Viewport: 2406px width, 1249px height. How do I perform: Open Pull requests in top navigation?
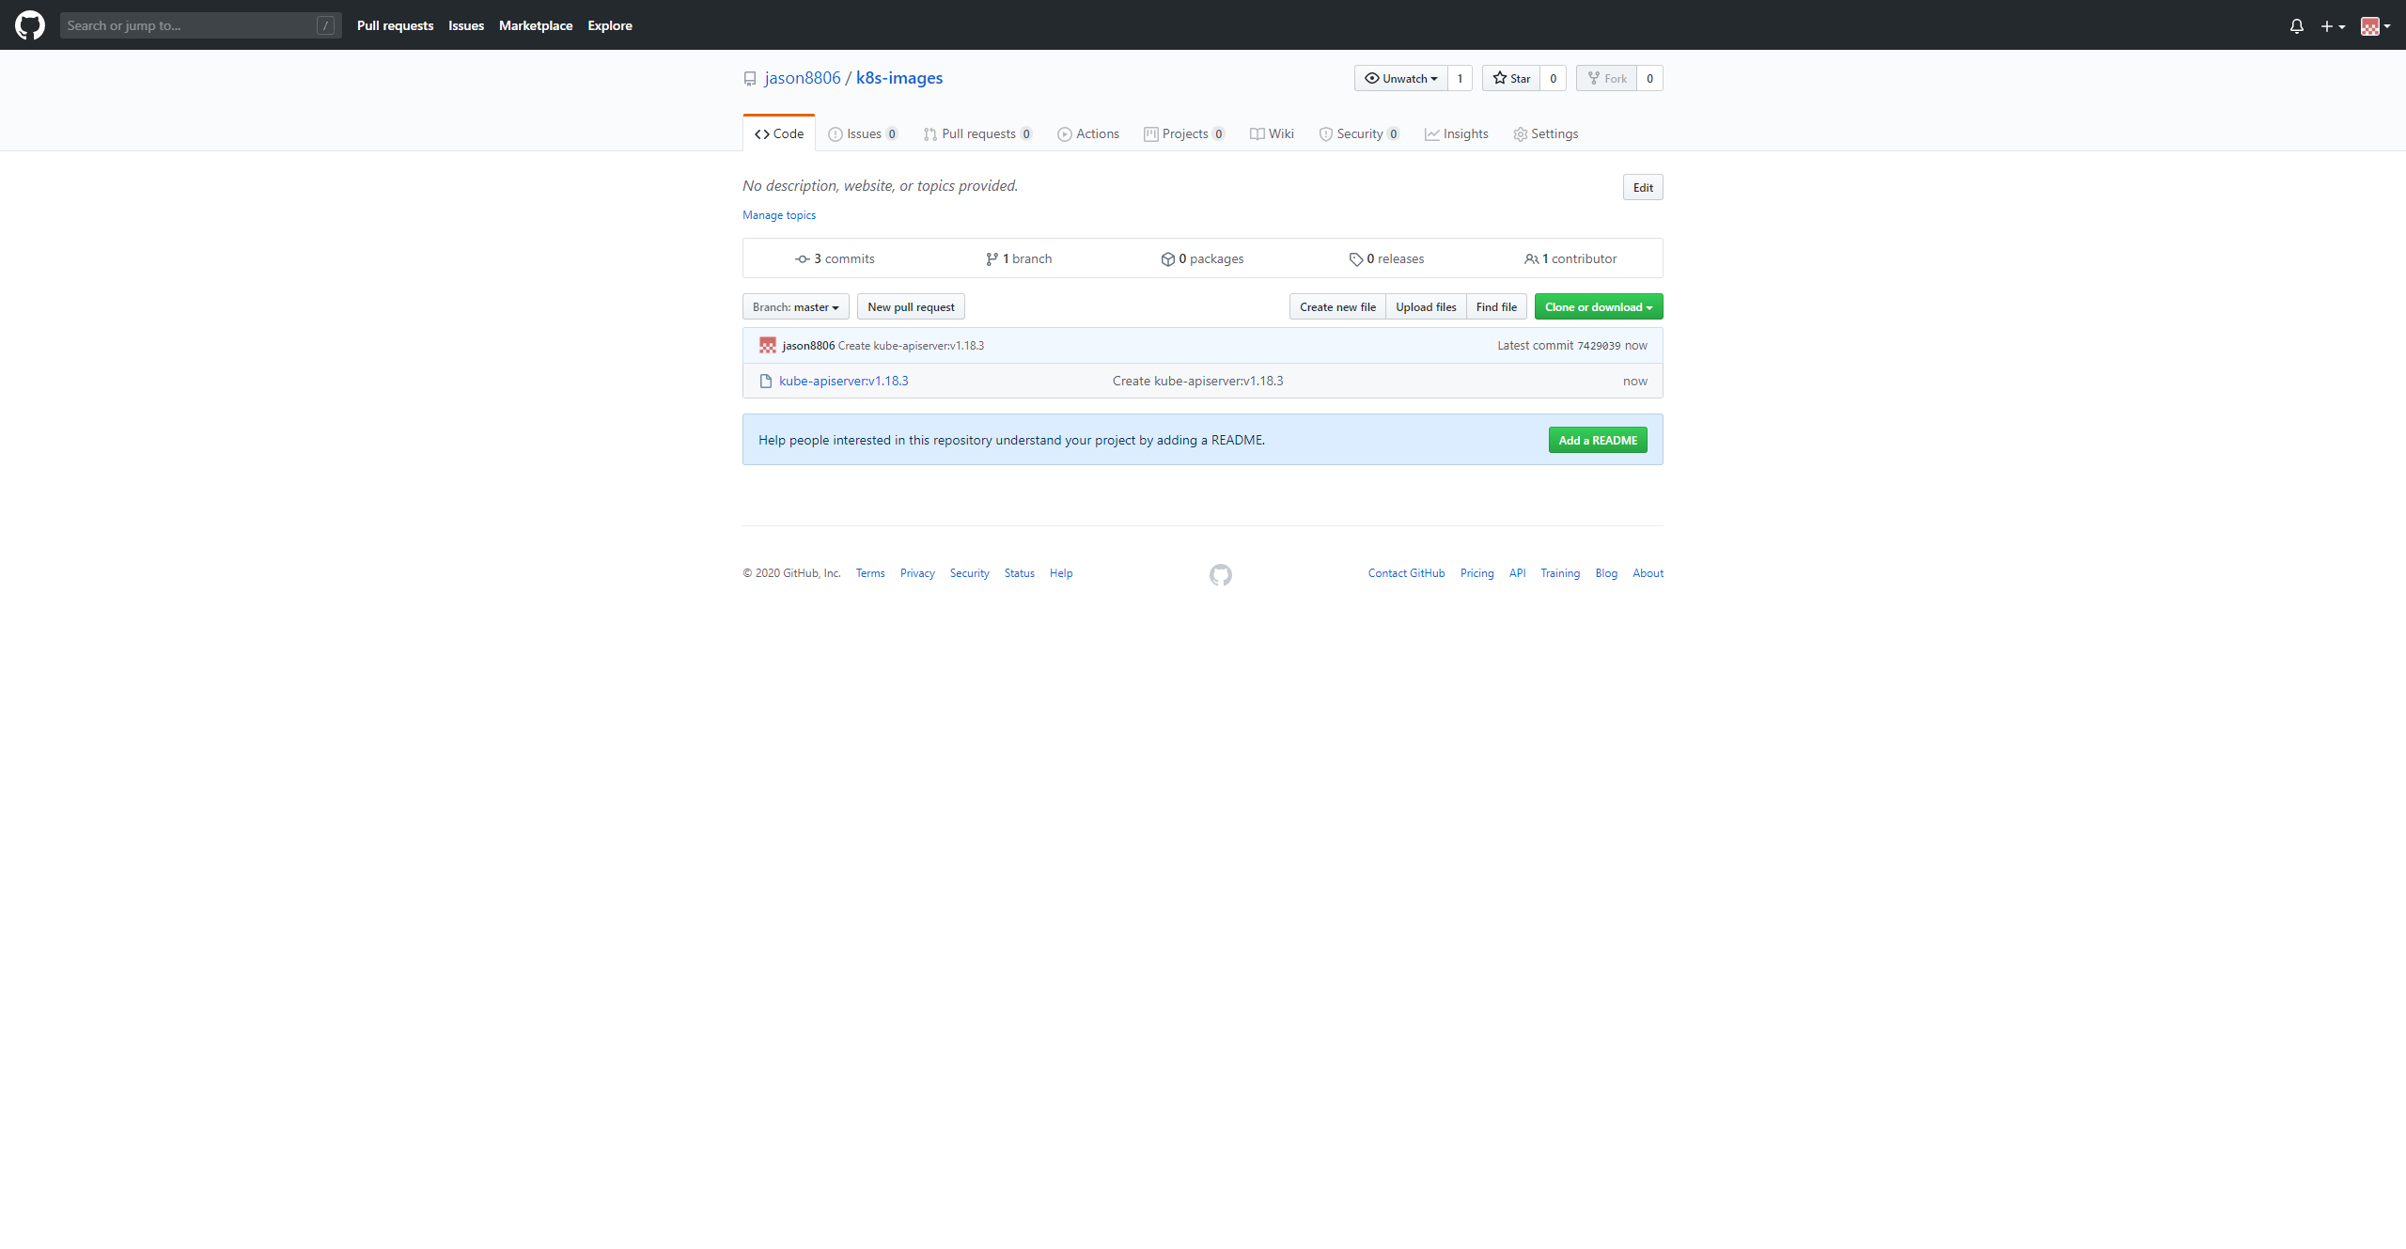395,25
